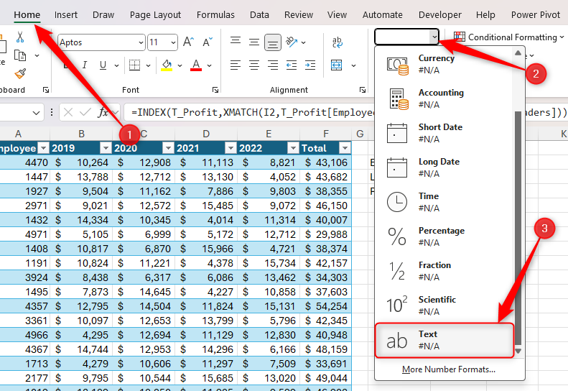
Task: Open the Formulas ribbon tab
Action: tap(215, 14)
